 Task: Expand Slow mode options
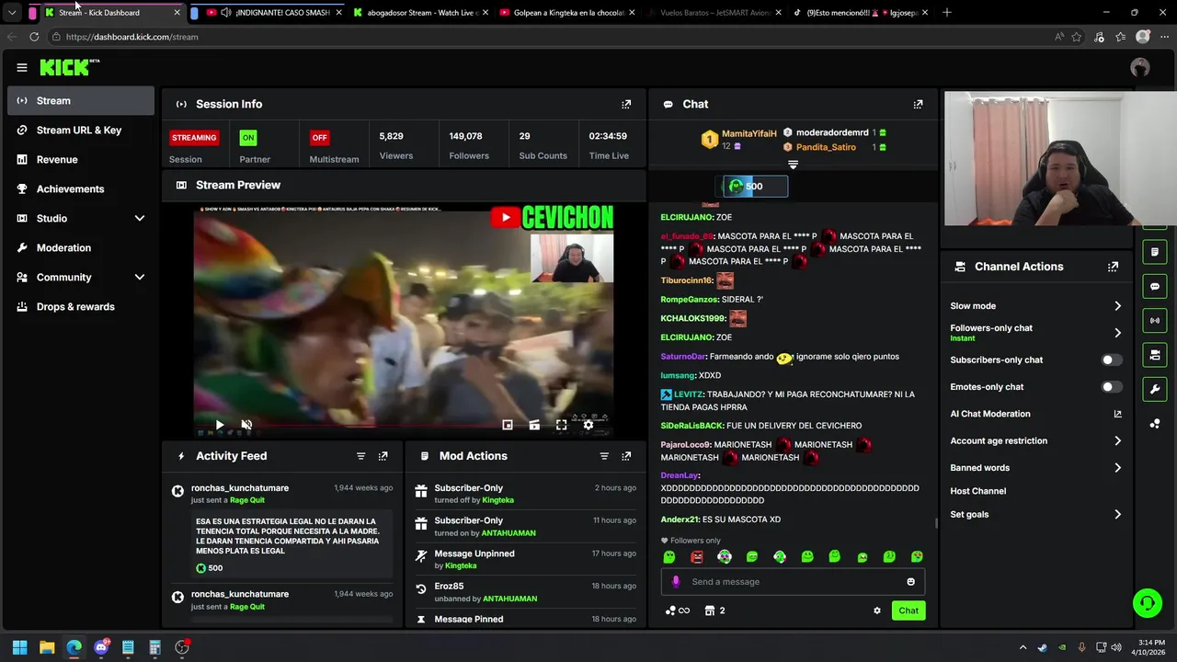coord(1117,306)
